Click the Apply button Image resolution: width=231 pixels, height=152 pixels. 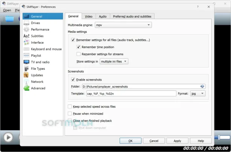click(177, 141)
